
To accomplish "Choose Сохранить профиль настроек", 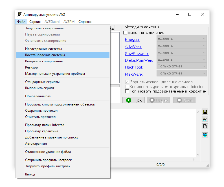I will (63, 160).
